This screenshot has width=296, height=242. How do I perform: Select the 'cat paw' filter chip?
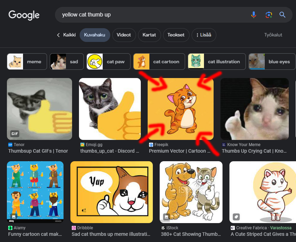[x=109, y=62]
